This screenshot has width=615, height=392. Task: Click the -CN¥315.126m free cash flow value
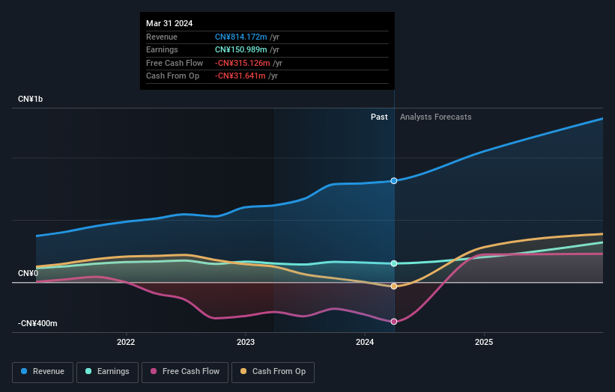click(243, 63)
